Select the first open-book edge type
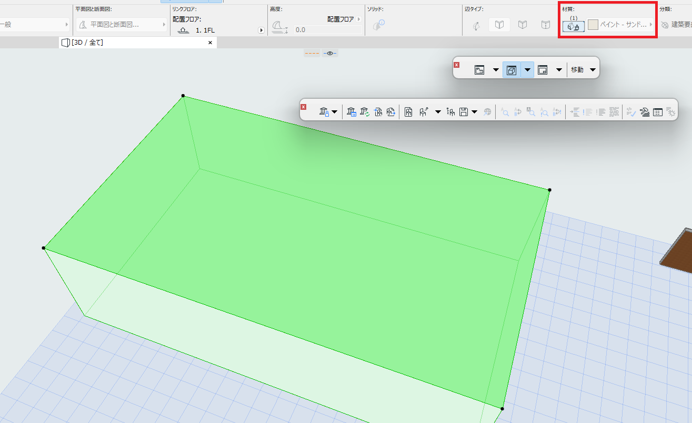This screenshot has height=423, width=692. (x=500, y=25)
